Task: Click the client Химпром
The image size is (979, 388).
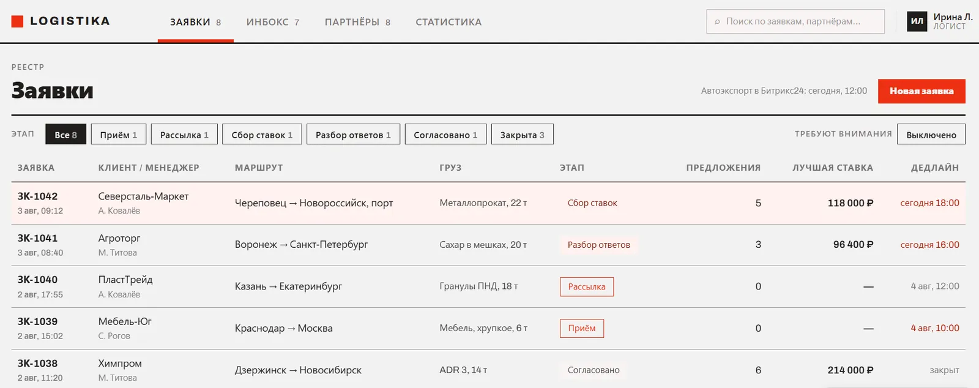Action: 120,364
